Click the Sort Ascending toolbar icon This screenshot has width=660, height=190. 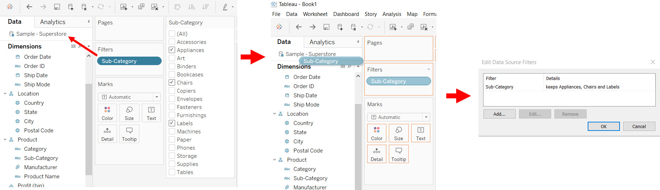click(x=191, y=7)
